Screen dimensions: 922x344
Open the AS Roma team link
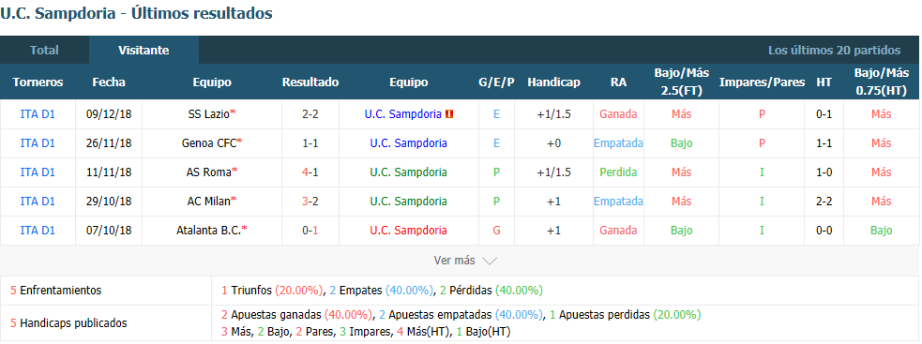(209, 172)
